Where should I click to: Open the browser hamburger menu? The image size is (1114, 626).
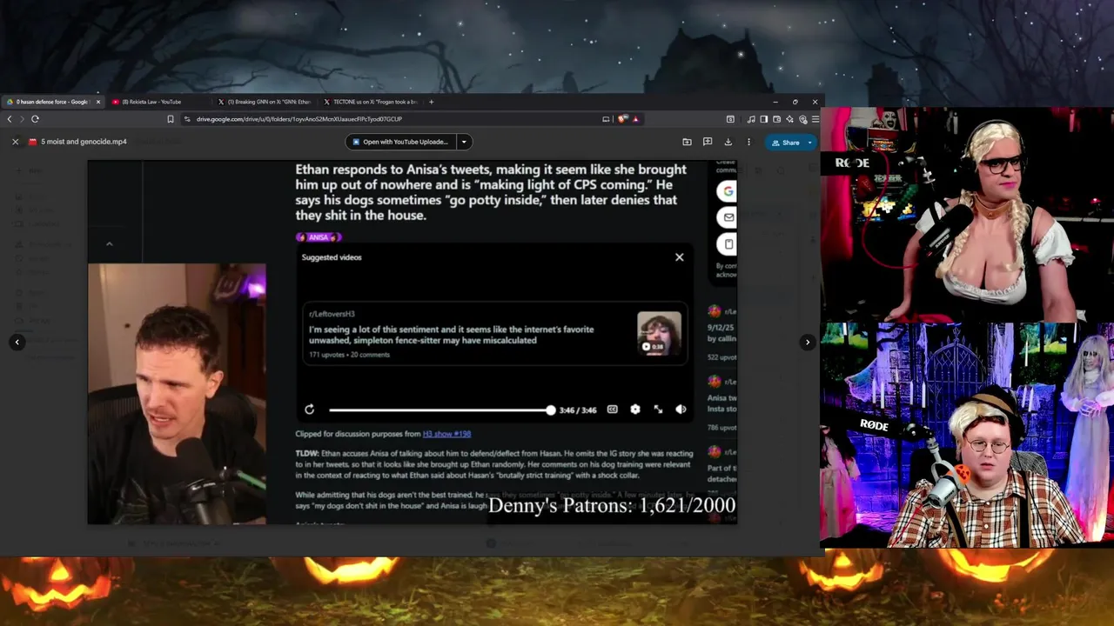pyautogui.click(x=815, y=119)
